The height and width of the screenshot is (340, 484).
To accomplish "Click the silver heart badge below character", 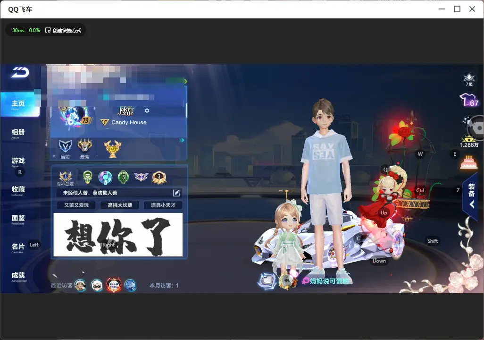I will pyautogui.click(x=267, y=281).
